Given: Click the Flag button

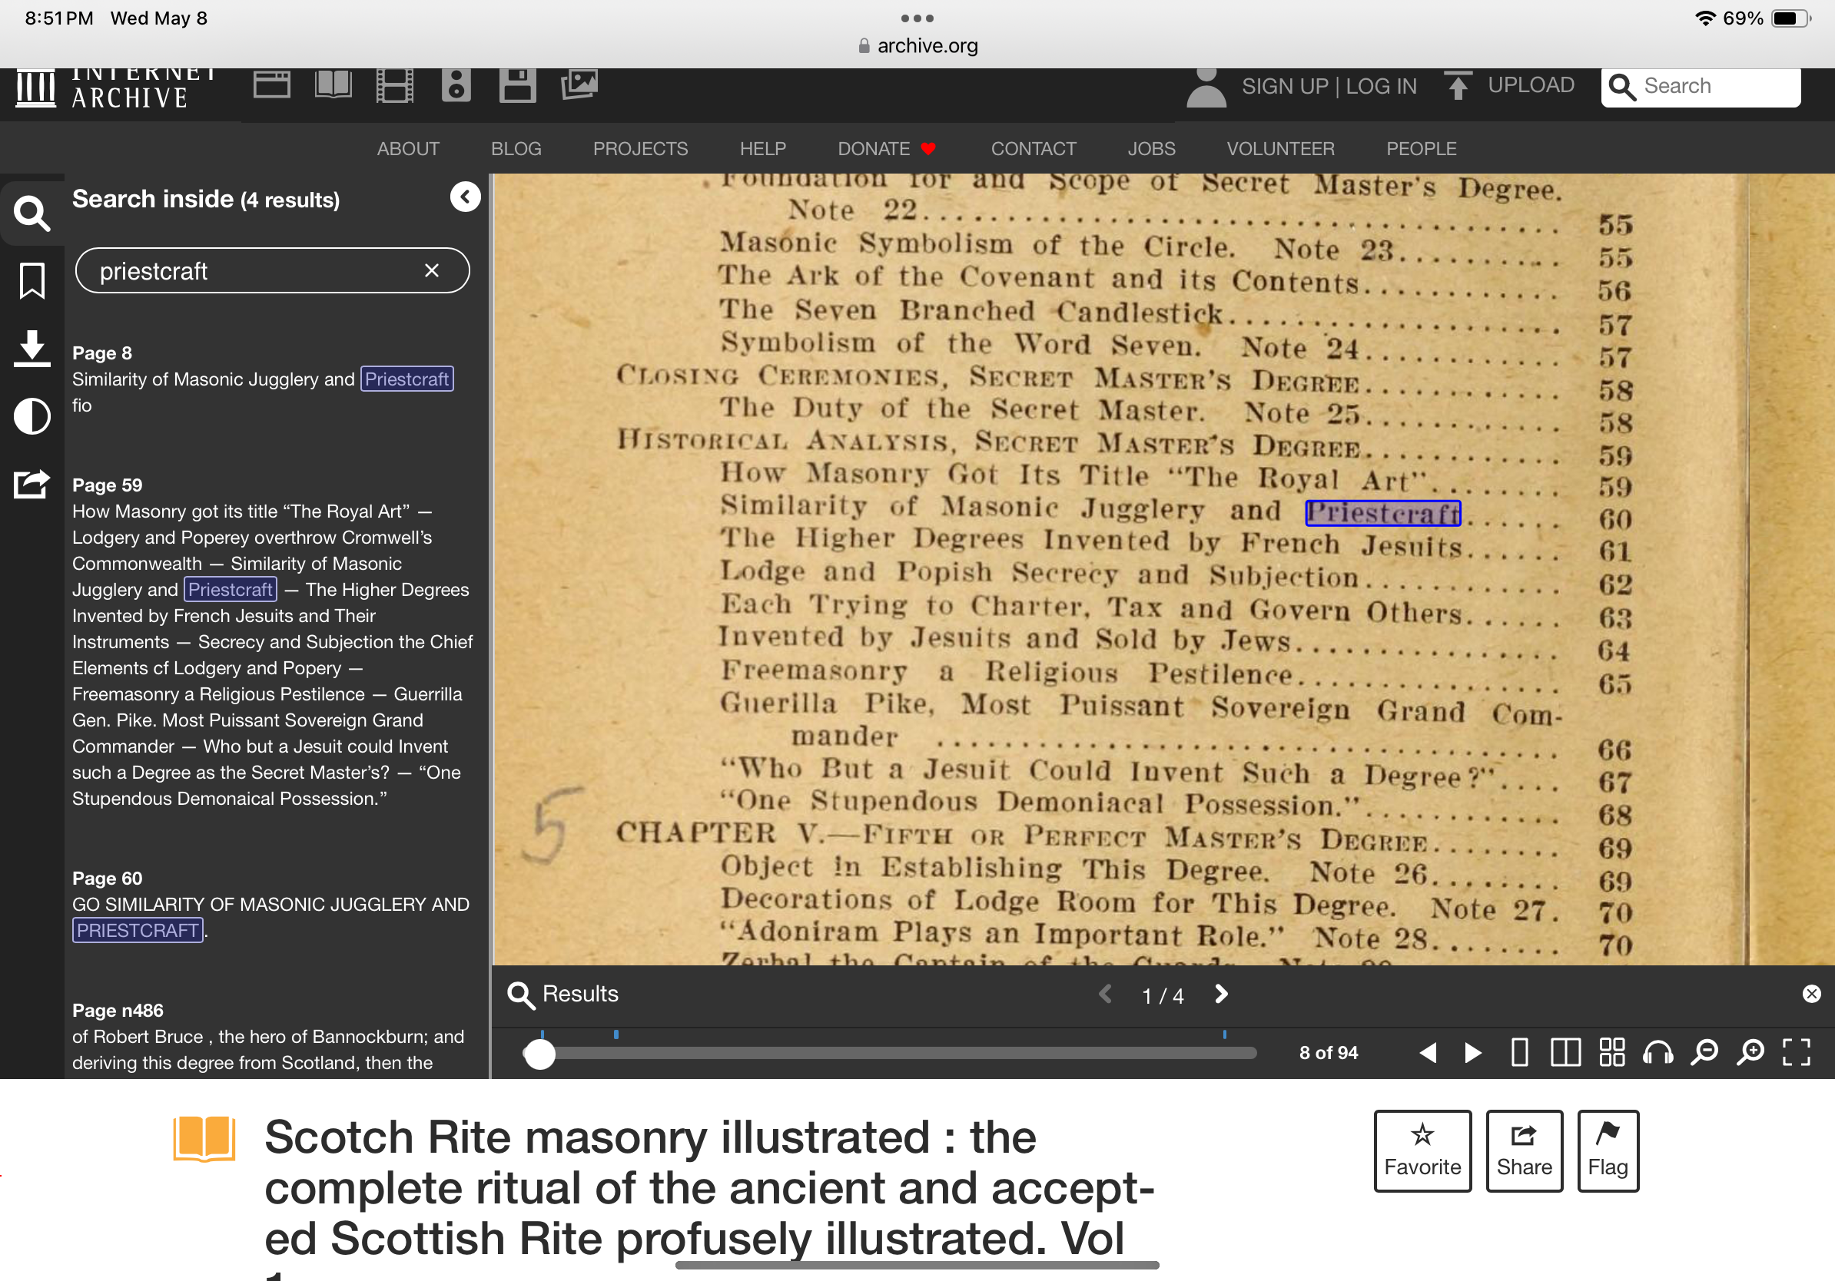Looking at the screenshot, I should pyautogui.click(x=1608, y=1150).
